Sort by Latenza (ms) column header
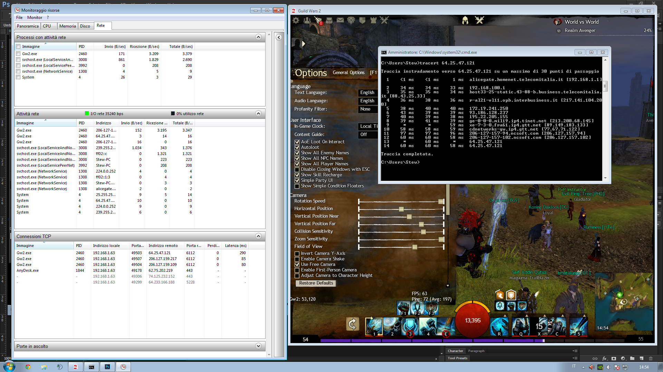The image size is (663, 372). [236, 246]
